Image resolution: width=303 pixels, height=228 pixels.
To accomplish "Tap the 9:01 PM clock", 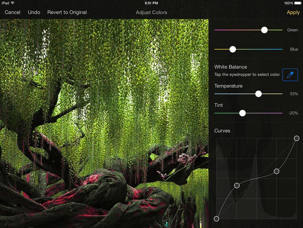I will pos(151,3).
